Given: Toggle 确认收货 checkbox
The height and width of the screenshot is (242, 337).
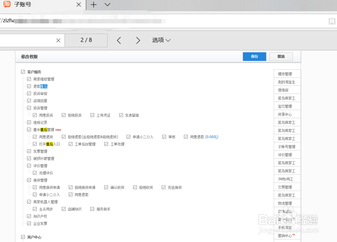Looking at the screenshot, I should 106,187.
